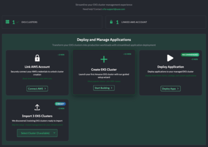Open the Select Cluster (3 available) dropdown
Screen dimensions: 208x147
point(37,133)
